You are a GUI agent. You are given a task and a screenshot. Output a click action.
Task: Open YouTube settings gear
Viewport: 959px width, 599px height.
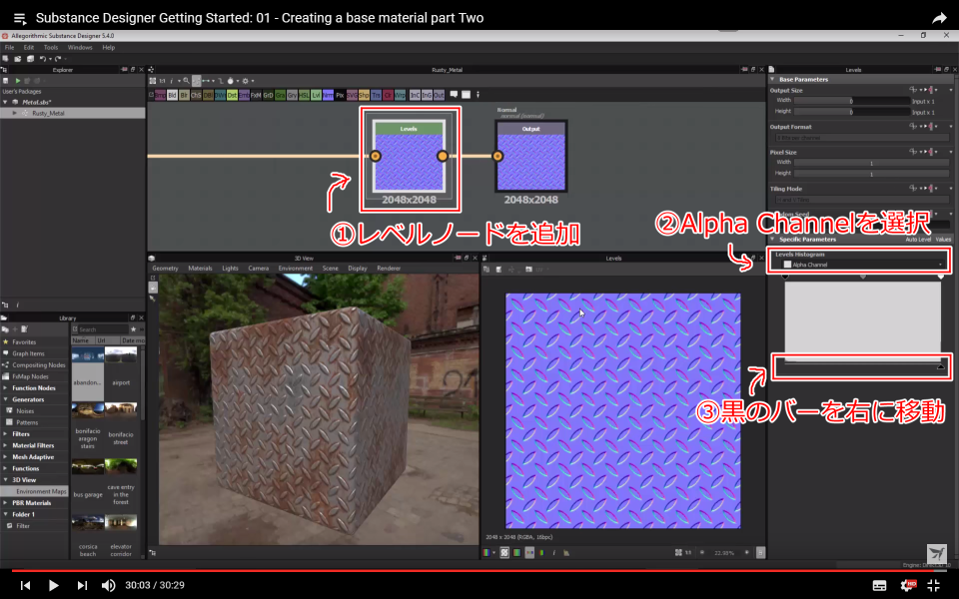[x=907, y=585]
